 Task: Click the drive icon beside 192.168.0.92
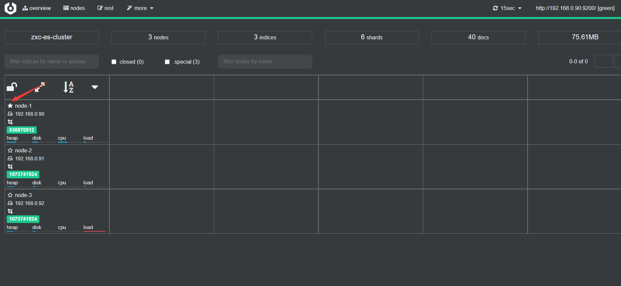pos(10,203)
